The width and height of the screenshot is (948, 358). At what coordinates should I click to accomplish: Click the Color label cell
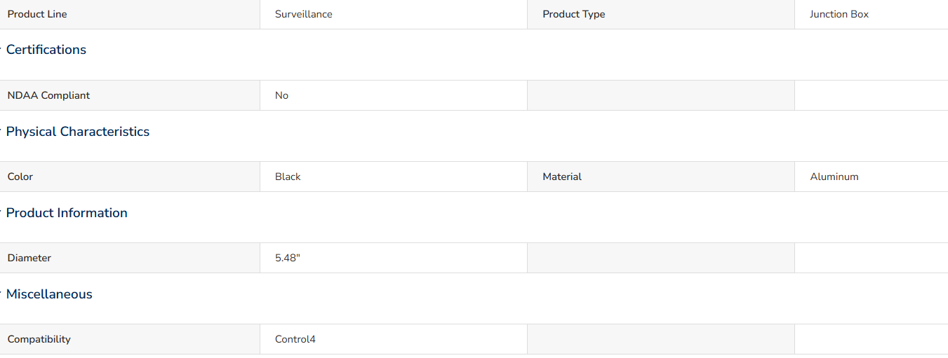130,177
